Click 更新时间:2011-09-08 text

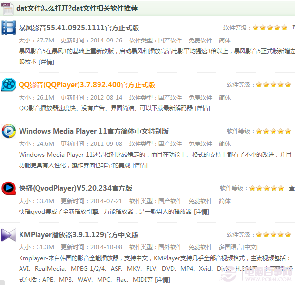pos(92,144)
